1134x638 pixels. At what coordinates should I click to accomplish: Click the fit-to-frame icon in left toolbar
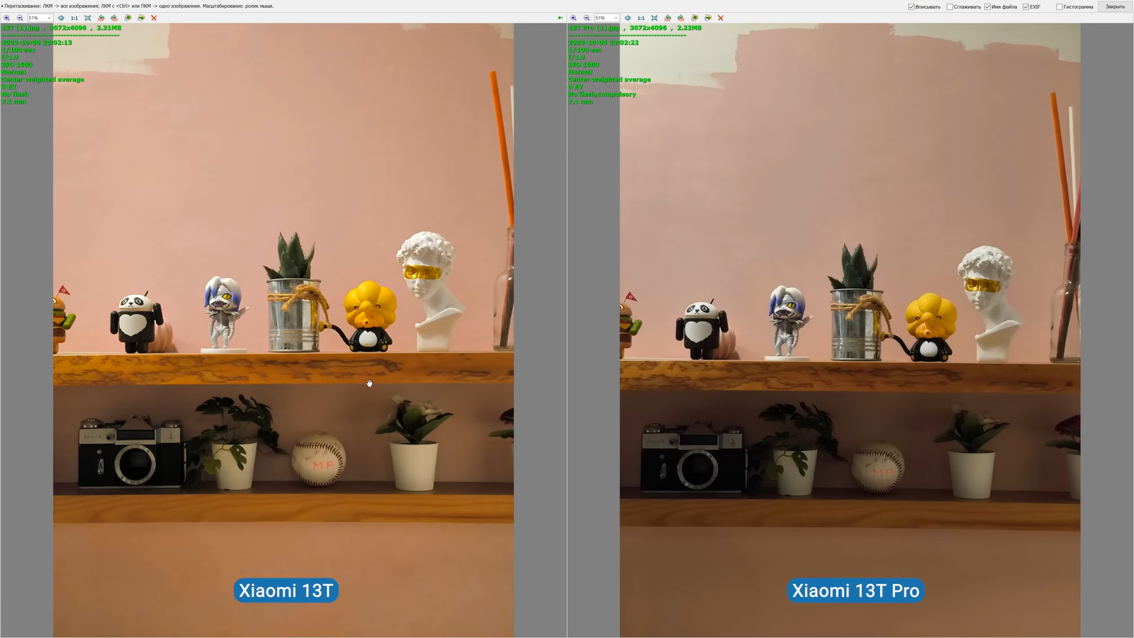point(87,18)
